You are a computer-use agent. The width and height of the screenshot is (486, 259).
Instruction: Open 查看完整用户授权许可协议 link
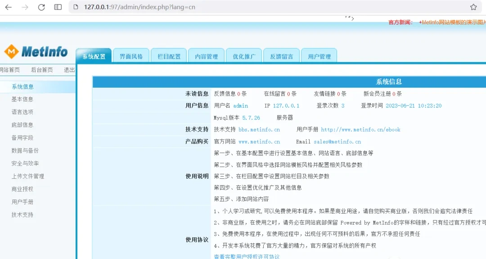(247, 256)
